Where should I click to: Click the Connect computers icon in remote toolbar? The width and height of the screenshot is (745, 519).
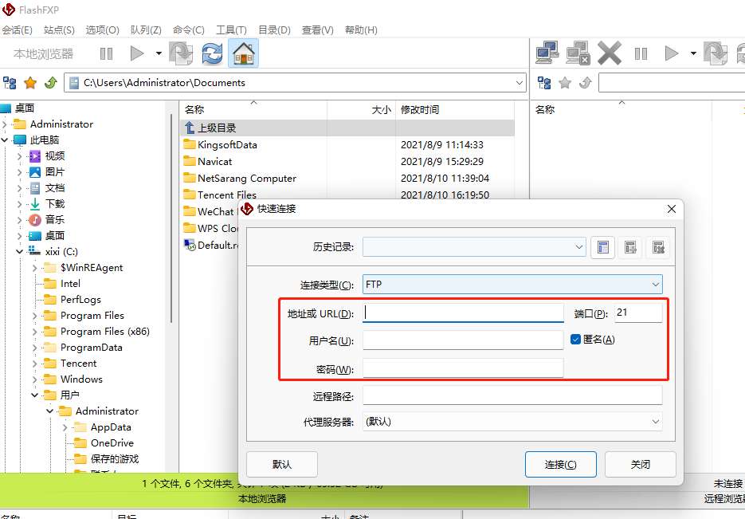tap(547, 53)
